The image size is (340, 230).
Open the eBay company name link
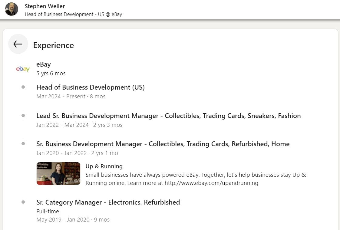click(x=44, y=64)
